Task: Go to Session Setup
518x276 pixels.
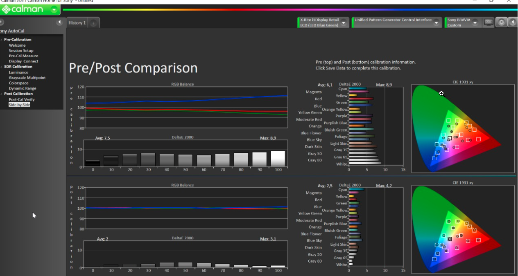Action: pyautogui.click(x=21, y=51)
